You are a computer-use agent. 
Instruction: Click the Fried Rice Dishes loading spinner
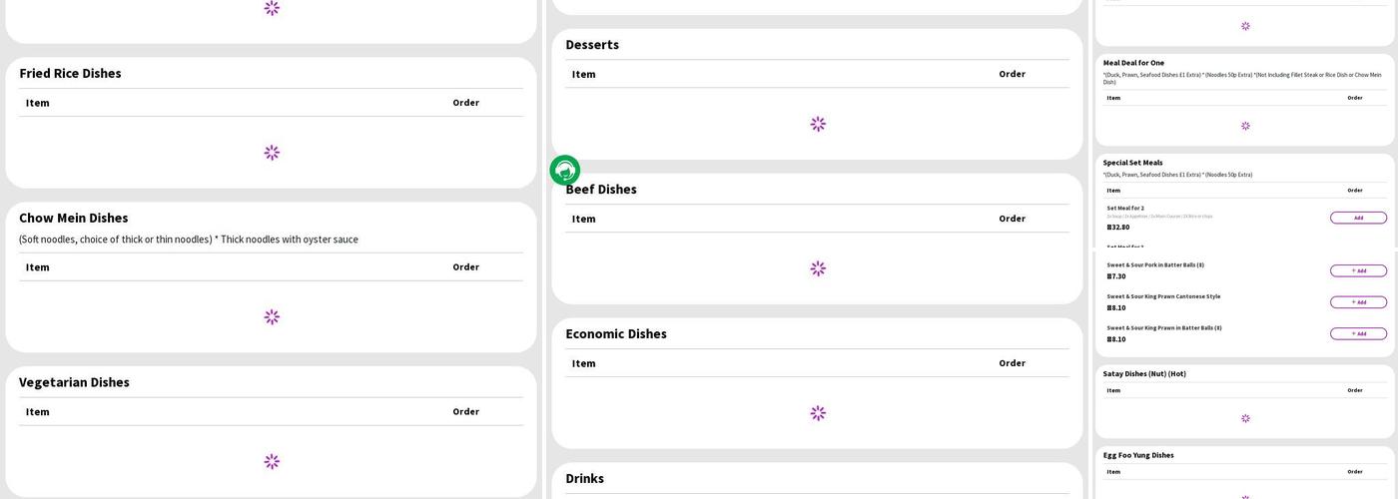tap(272, 153)
